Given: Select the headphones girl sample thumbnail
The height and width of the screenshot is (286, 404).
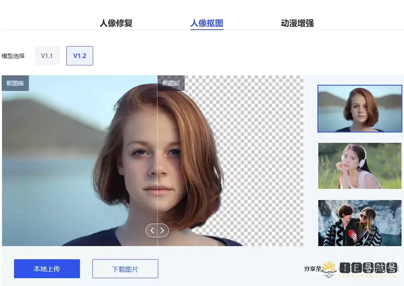Looking at the screenshot, I should 359,166.
